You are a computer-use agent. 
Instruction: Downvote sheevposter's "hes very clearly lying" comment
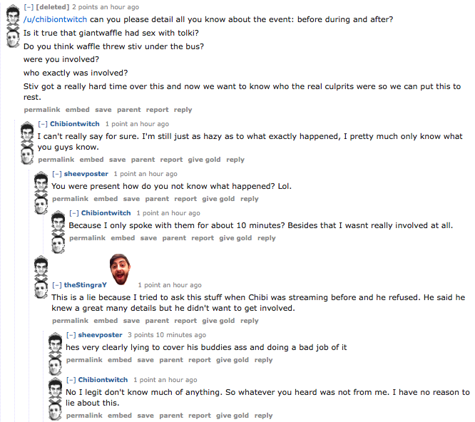55,367
